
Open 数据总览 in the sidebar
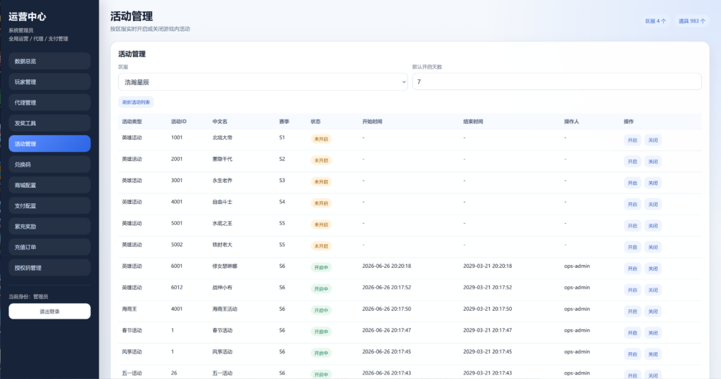[x=50, y=61]
